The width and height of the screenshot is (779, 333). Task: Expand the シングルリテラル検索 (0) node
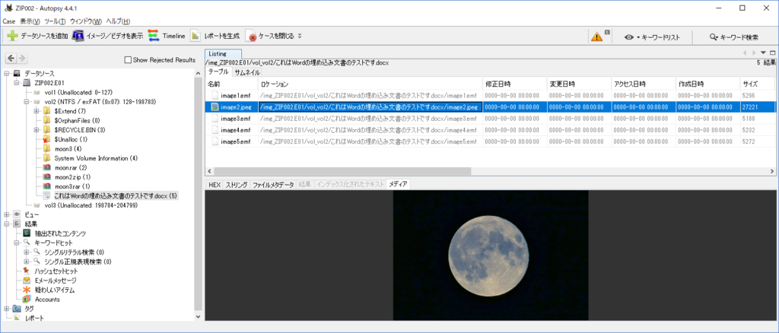point(26,252)
